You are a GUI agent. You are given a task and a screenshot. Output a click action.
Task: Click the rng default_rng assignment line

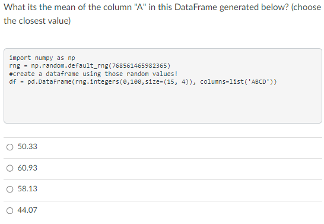pos(90,66)
